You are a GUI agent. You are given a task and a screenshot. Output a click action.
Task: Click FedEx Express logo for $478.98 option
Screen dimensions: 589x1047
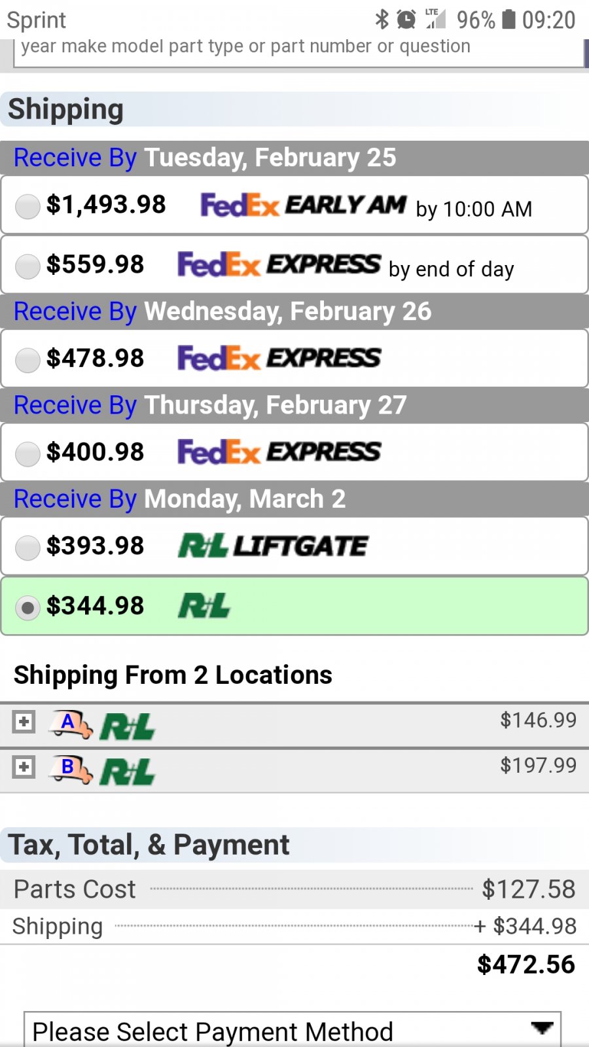tap(279, 358)
